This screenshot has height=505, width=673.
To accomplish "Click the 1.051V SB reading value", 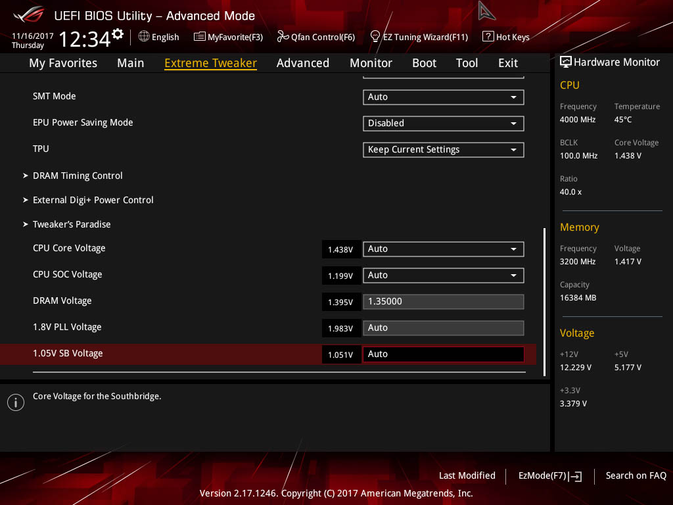I will coord(341,354).
